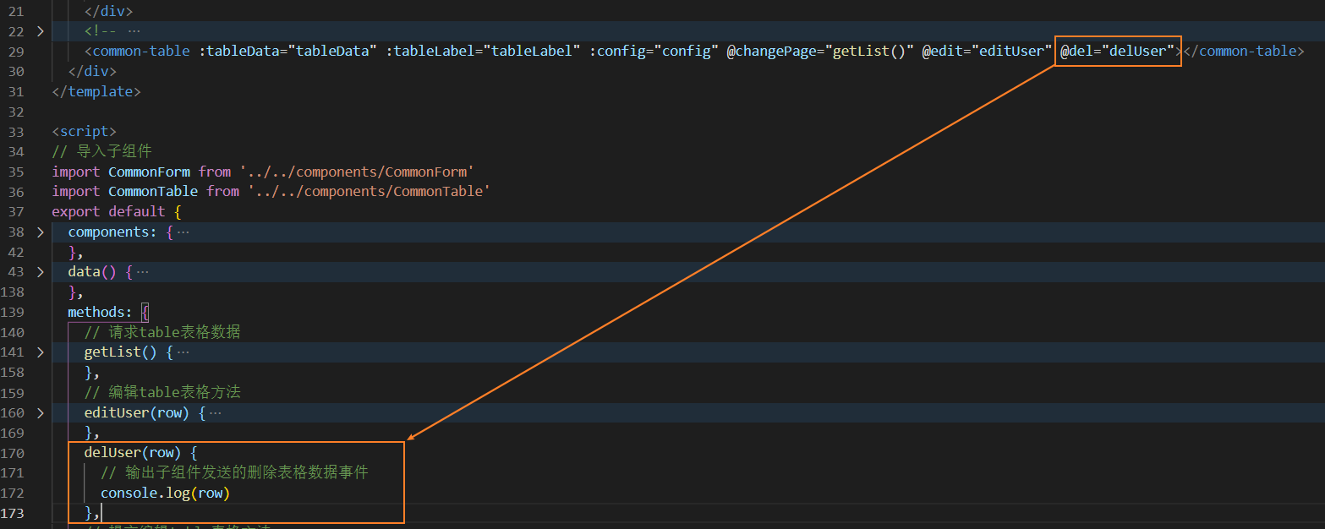This screenshot has width=1325, height=529.
Task: Click the '</div>' tag on line 21
Action: (108, 12)
